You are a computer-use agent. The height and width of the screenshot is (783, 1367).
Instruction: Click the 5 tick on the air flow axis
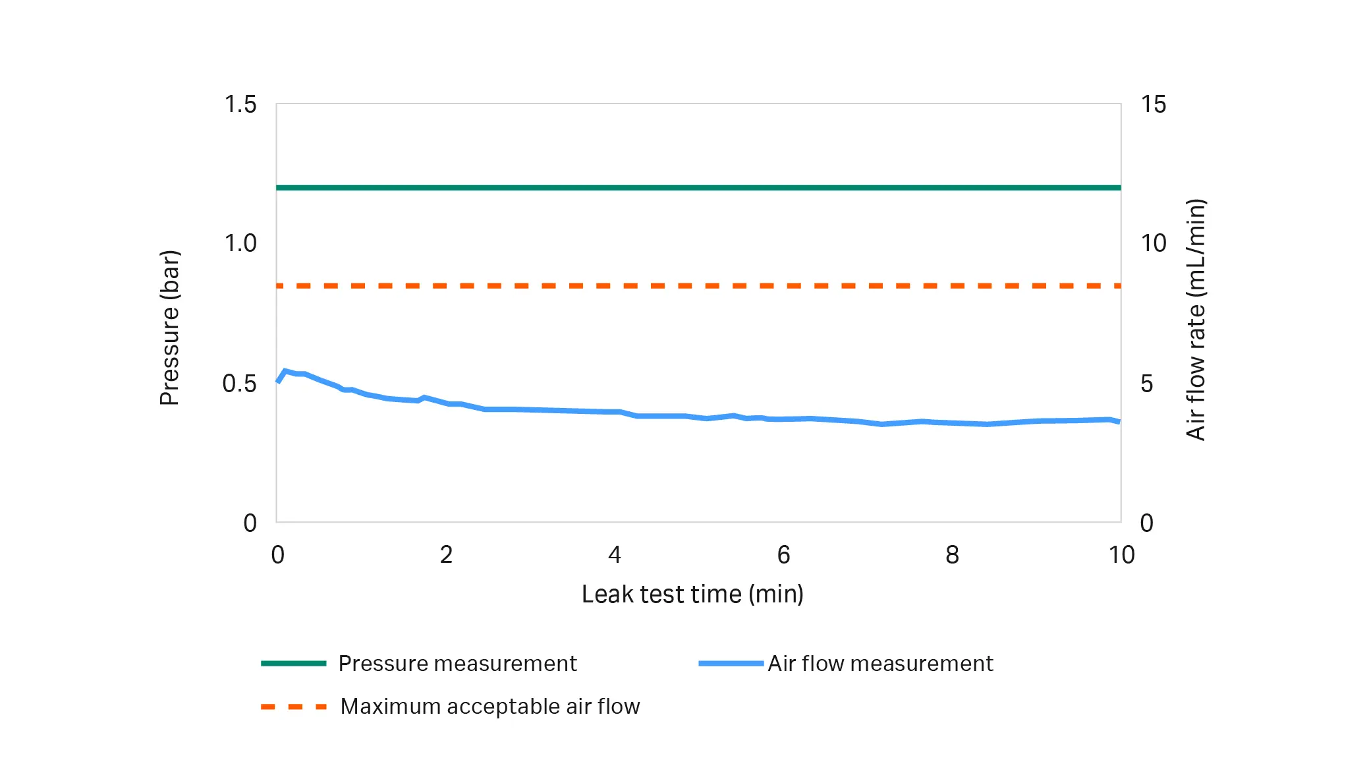point(1147,384)
